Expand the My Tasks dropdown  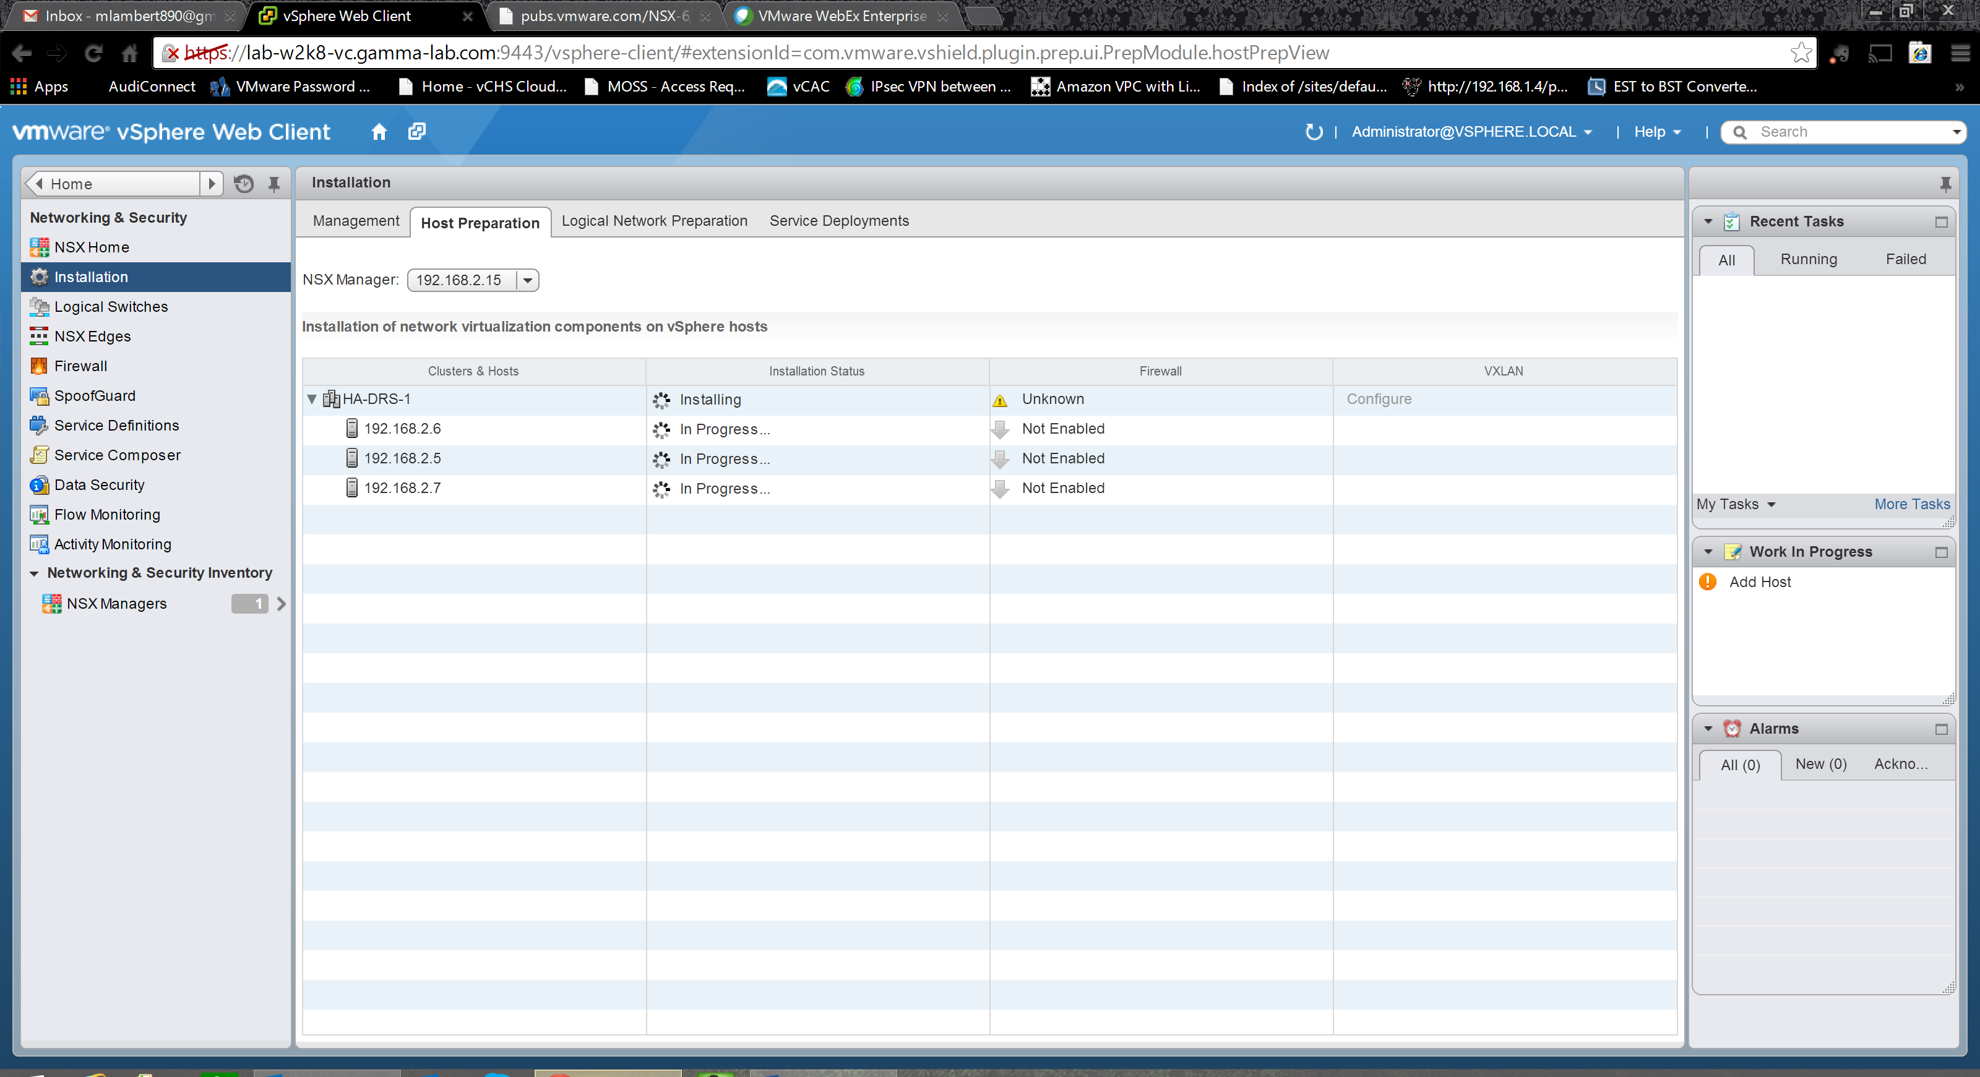pyautogui.click(x=1736, y=504)
